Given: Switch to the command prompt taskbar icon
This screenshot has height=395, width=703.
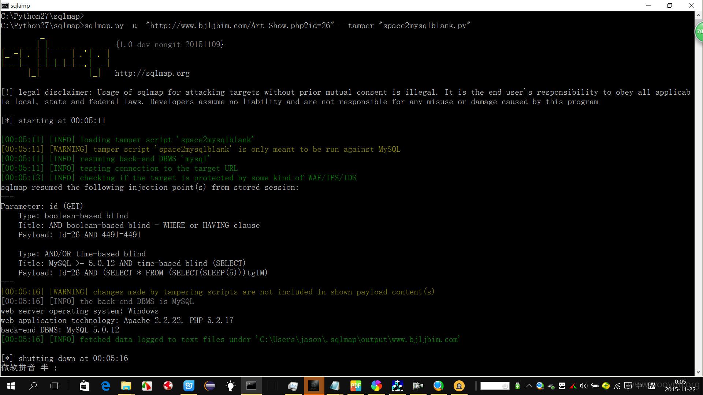Looking at the screenshot, I should (x=251, y=386).
